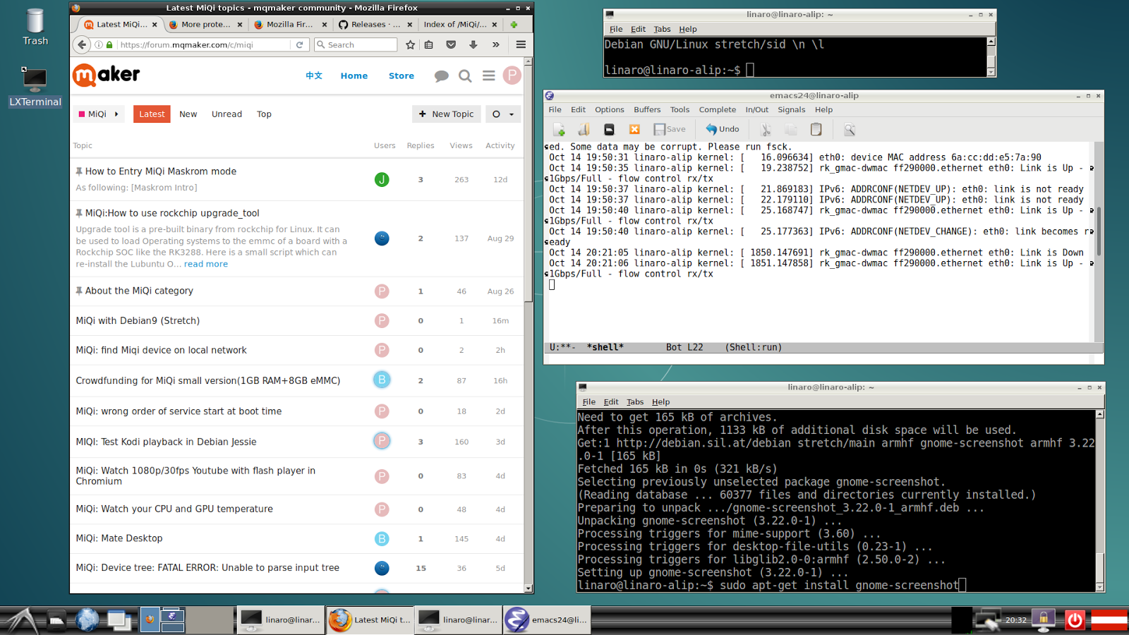Open Firefox downloads arrow icon

473,44
